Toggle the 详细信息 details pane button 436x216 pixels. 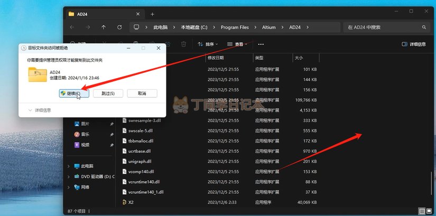coord(414,44)
